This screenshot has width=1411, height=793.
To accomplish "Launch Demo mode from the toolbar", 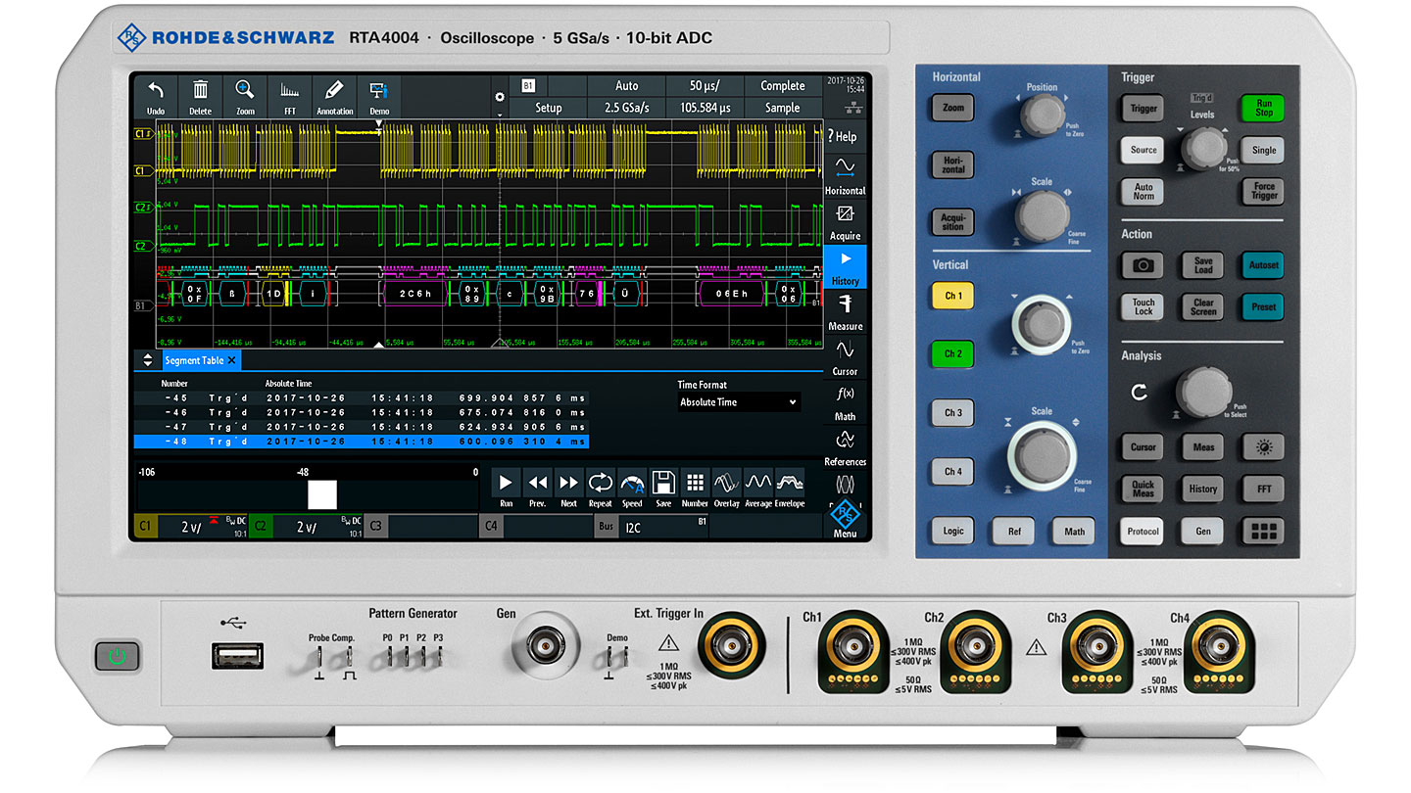I will (x=379, y=96).
